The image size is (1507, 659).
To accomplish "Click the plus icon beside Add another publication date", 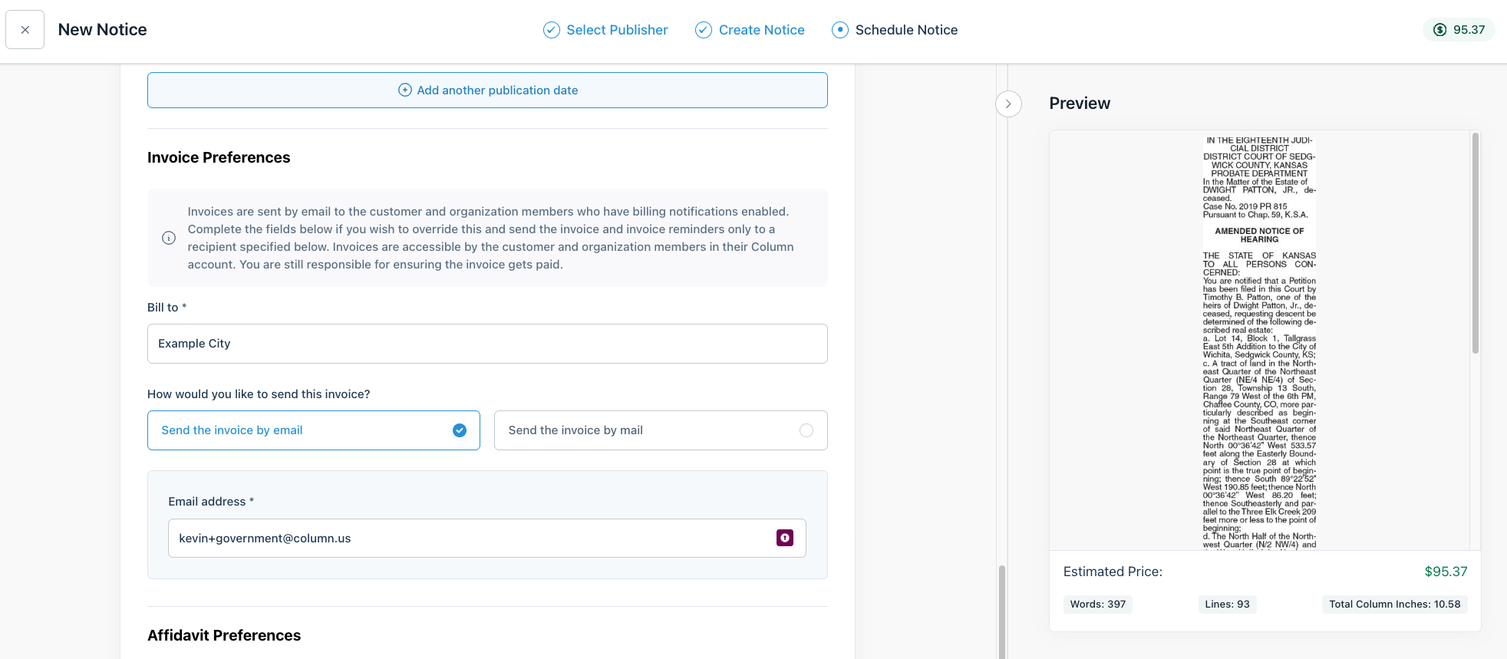I will [405, 90].
